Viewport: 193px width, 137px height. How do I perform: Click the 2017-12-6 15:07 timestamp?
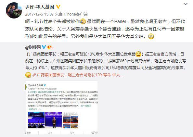click(40, 14)
